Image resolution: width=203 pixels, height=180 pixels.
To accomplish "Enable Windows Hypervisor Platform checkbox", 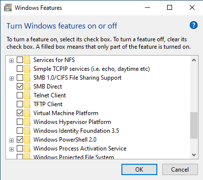I will (20, 122).
